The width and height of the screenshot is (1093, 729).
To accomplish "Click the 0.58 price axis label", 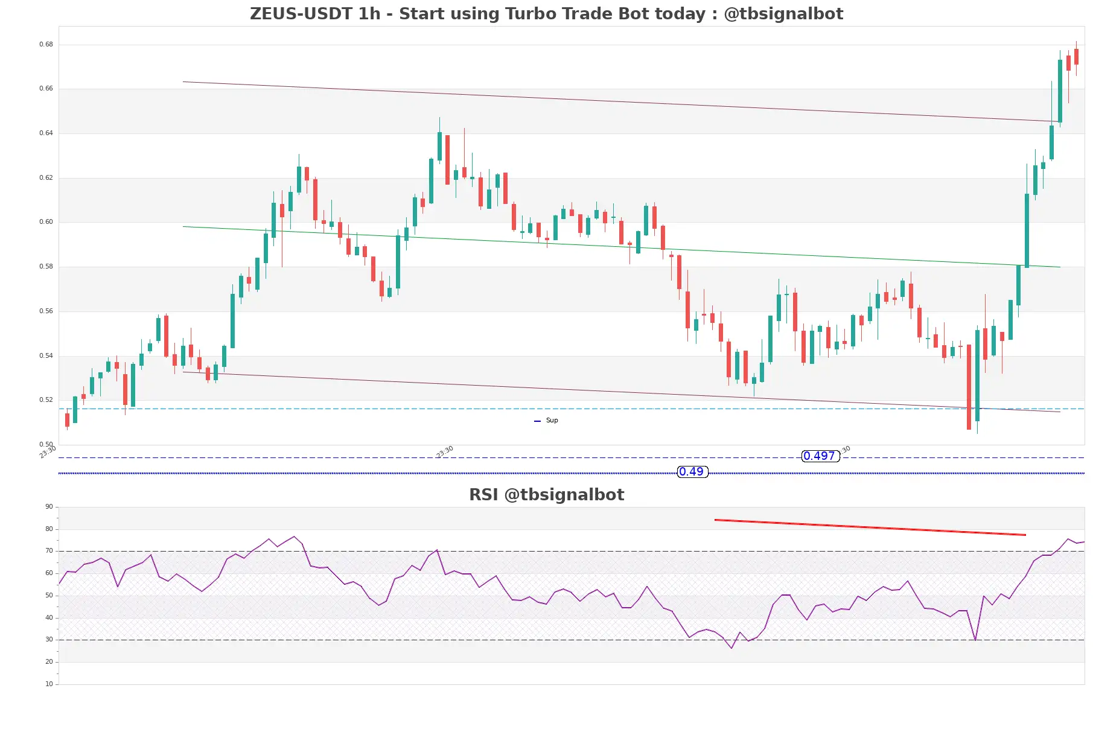I will [46, 266].
